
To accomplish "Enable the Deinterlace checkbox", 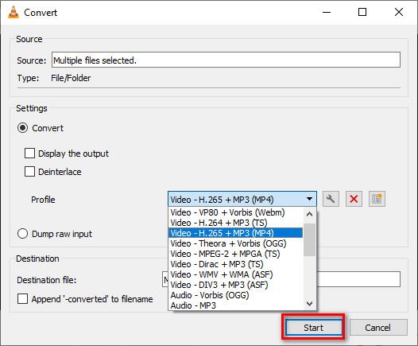I will pyautogui.click(x=29, y=172).
